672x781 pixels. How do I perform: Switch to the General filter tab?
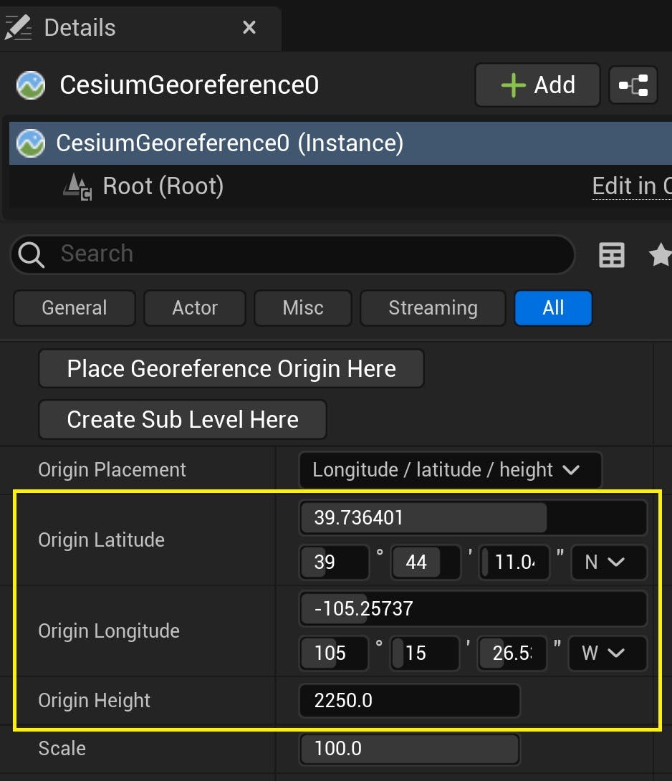[75, 308]
